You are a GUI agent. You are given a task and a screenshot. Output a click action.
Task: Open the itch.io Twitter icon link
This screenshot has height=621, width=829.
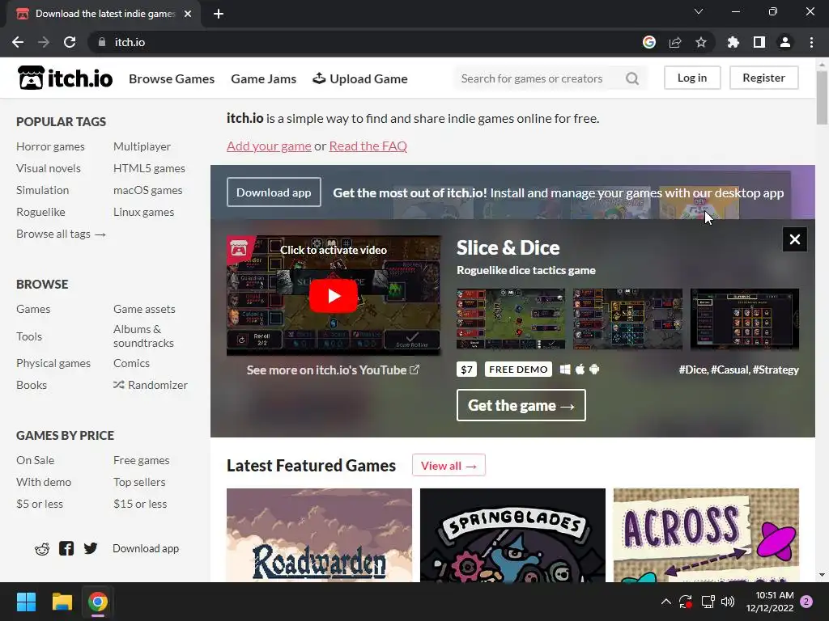[x=91, y=549]
